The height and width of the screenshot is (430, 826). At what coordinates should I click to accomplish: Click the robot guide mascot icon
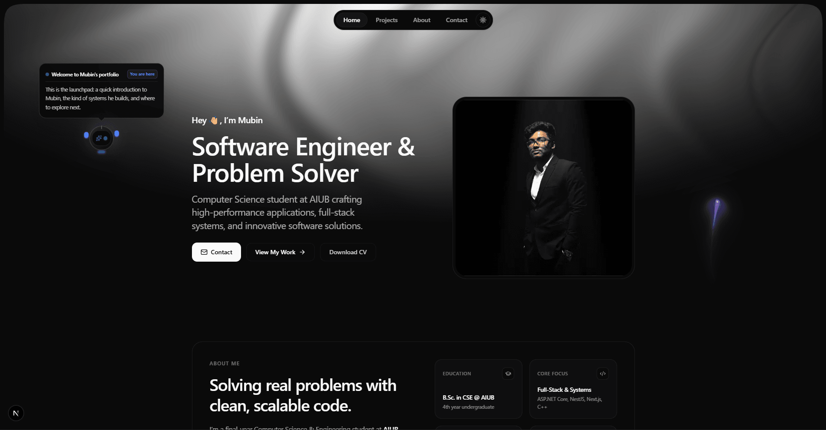[x=102, y=138]
